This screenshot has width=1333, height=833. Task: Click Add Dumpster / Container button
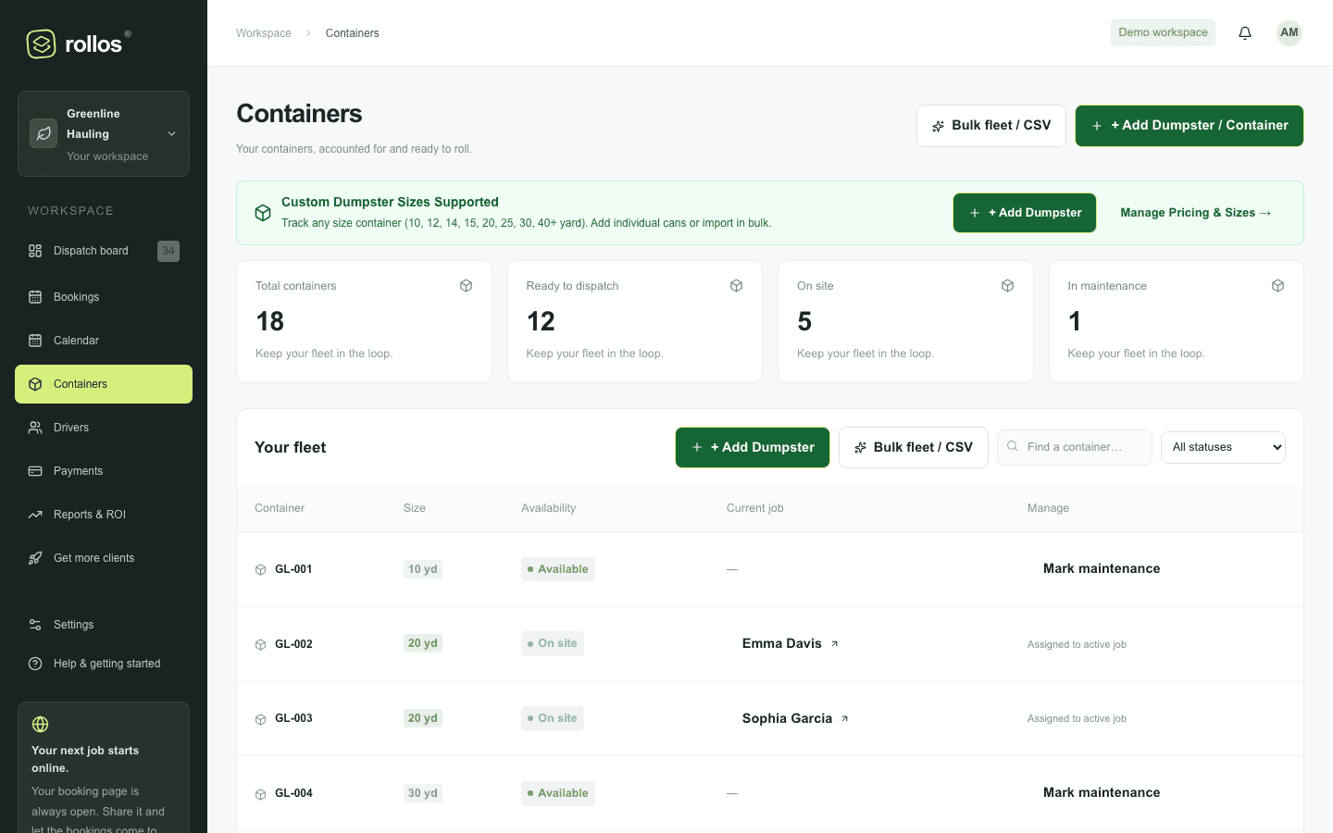pos(1190,126)
